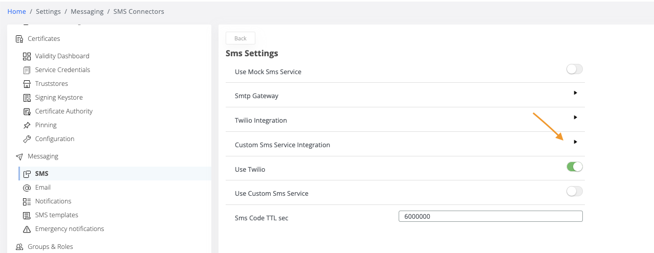Screen dimensions: 654x253
Task: Select the Truststores icon in sidebar
Action: point(27,84)
